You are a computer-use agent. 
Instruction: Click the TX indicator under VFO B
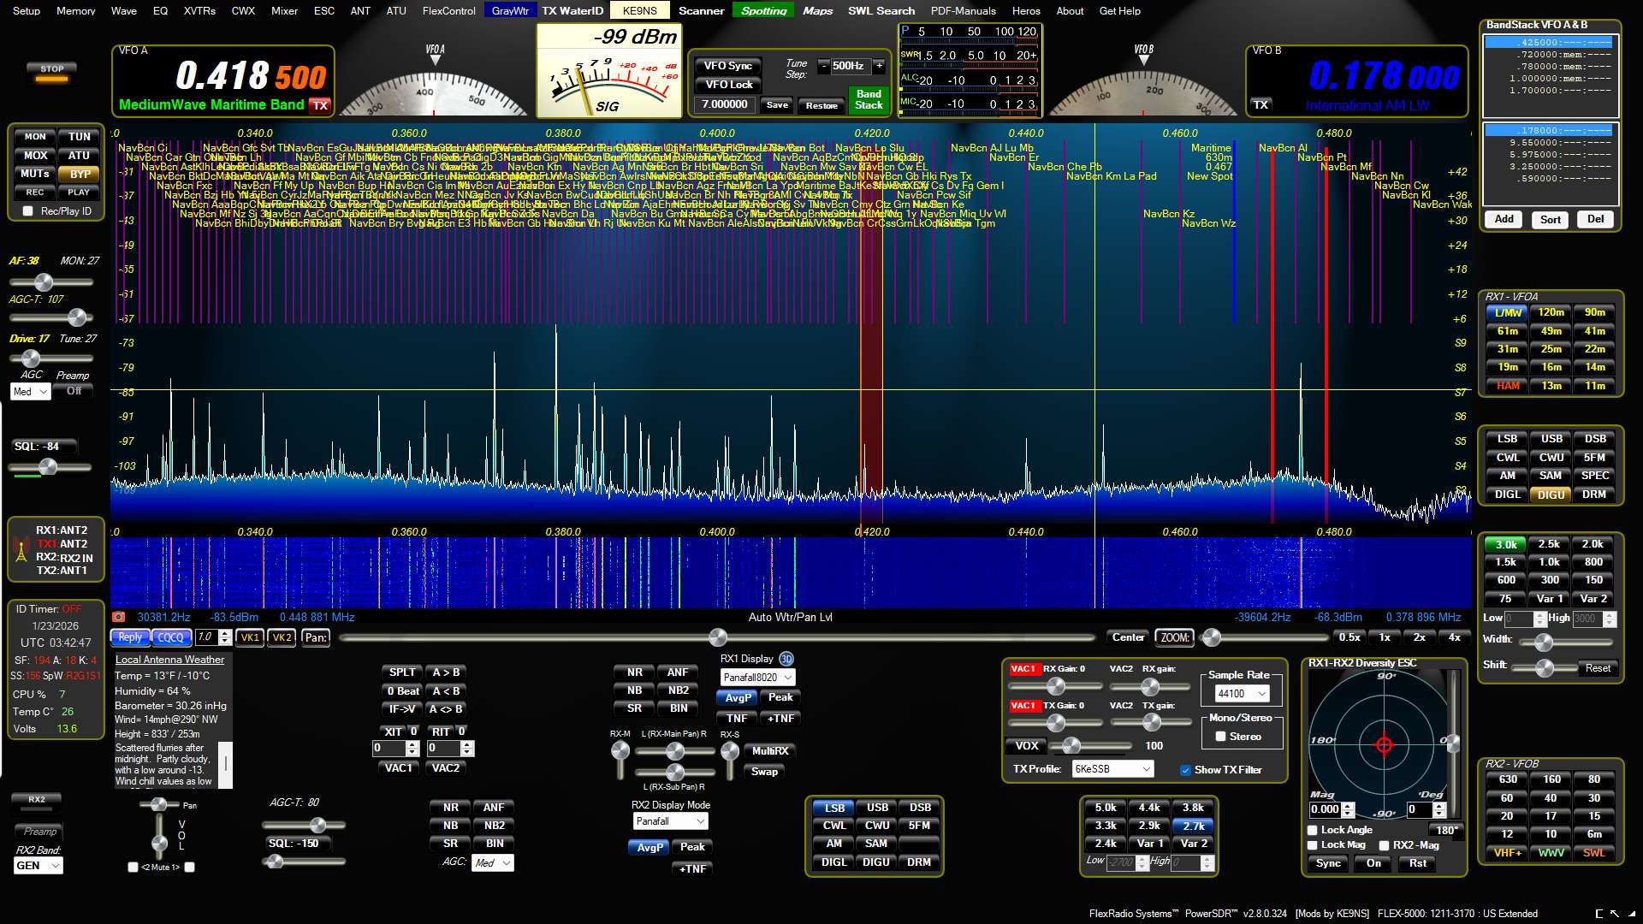[1260, 105]
